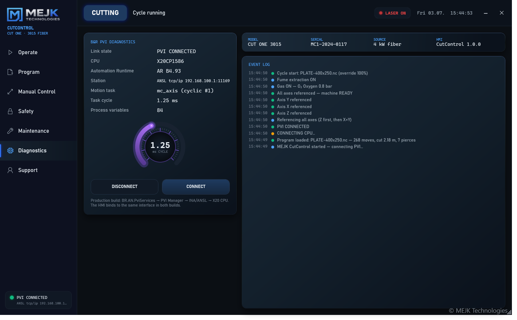Image resolution: width=517 pixels, height=320 pixels.
Task: Click the Program document icon
Action: pos(10,72)
